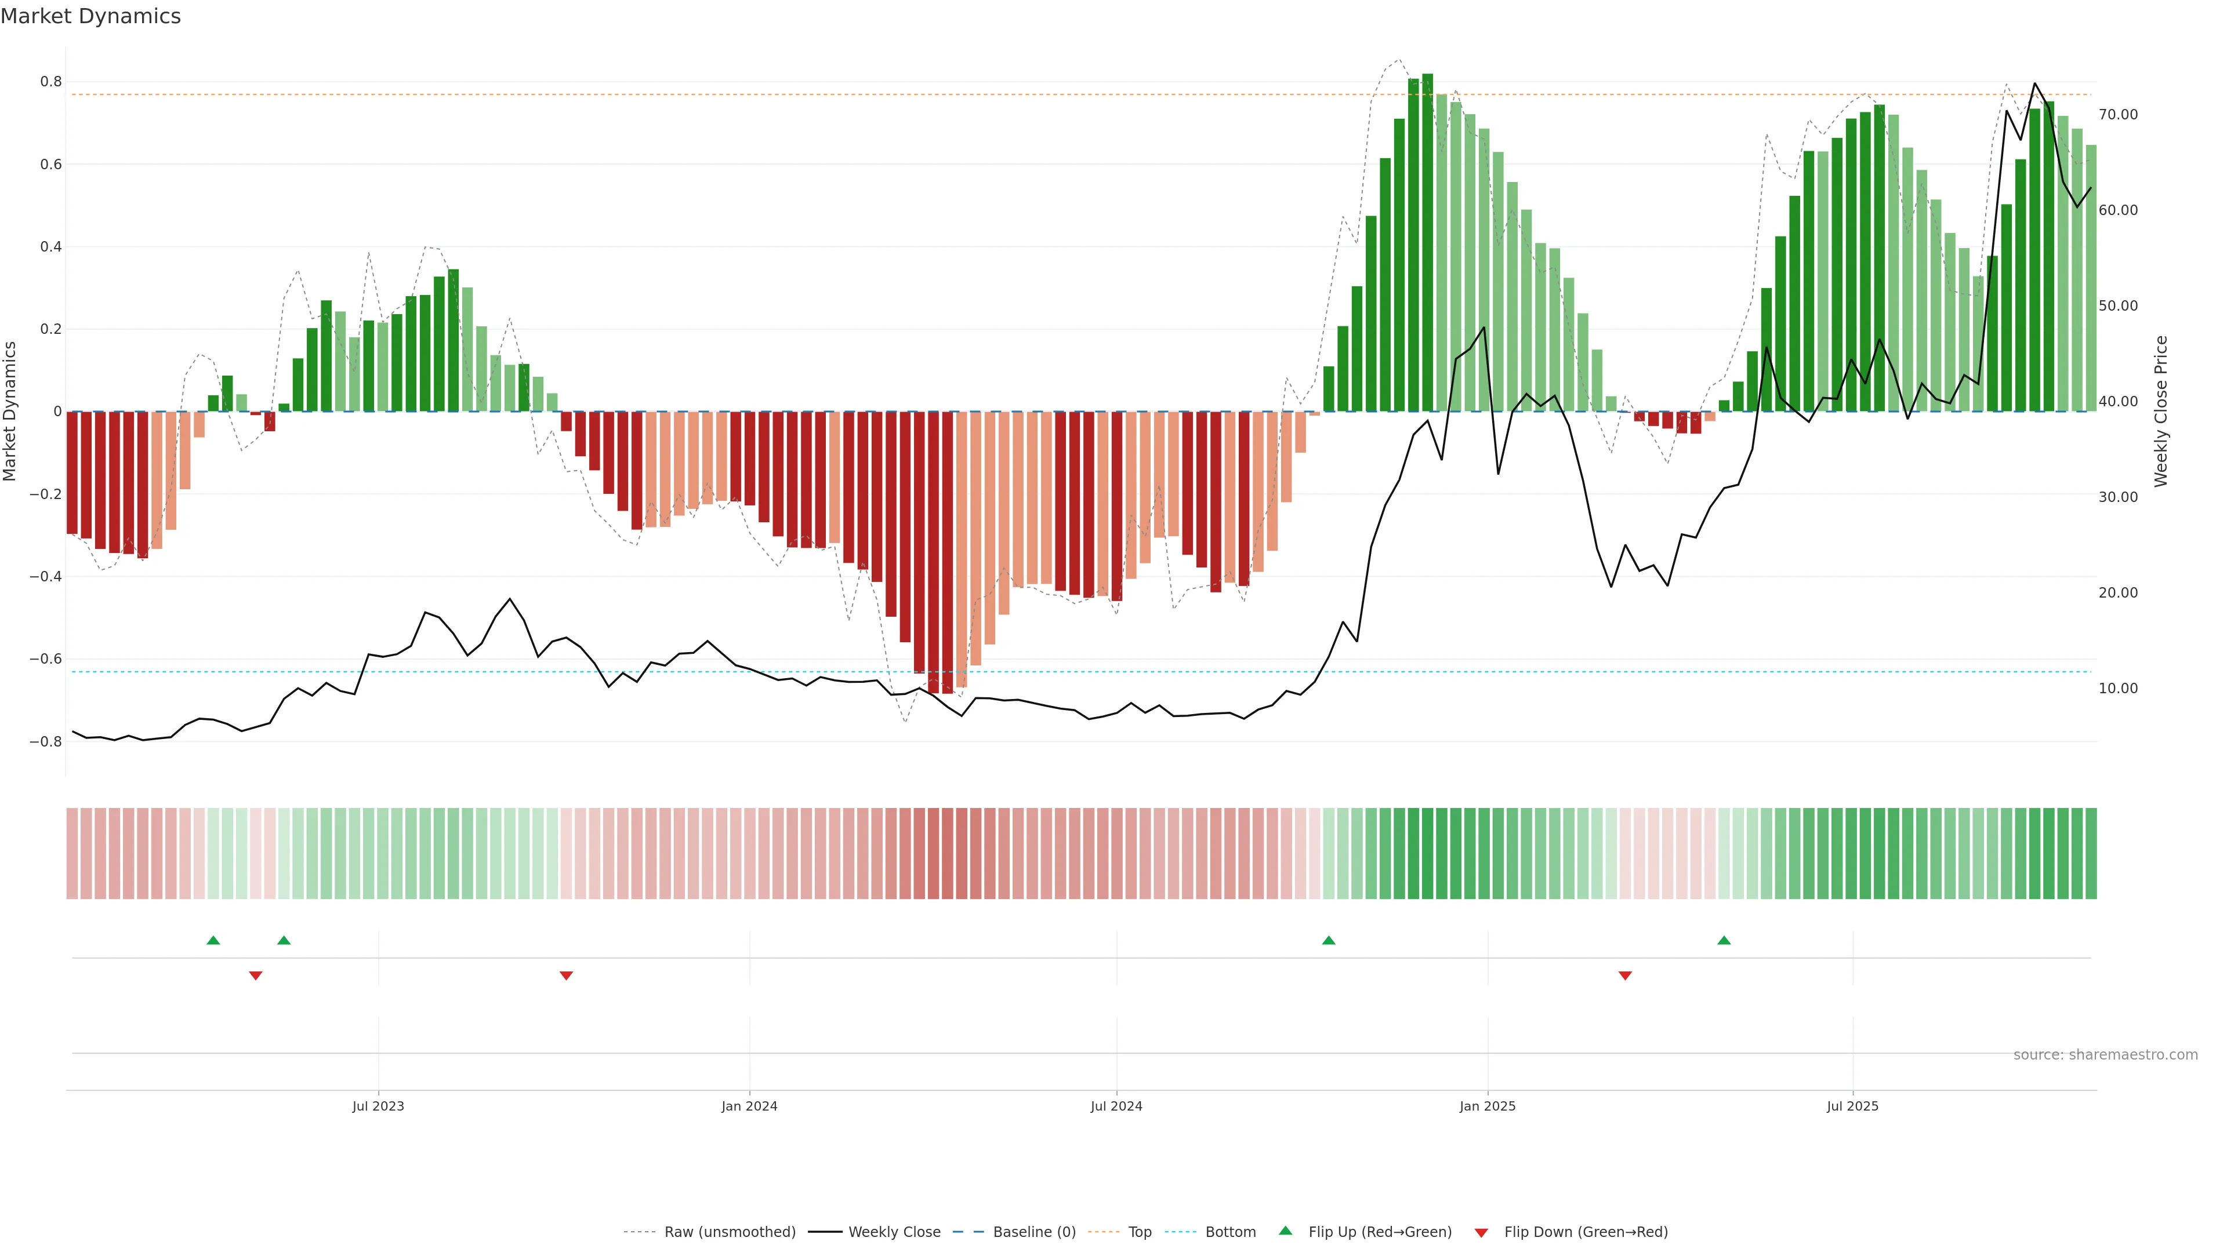Click the Jan 2025 x-axis label

[1487, 1106]
